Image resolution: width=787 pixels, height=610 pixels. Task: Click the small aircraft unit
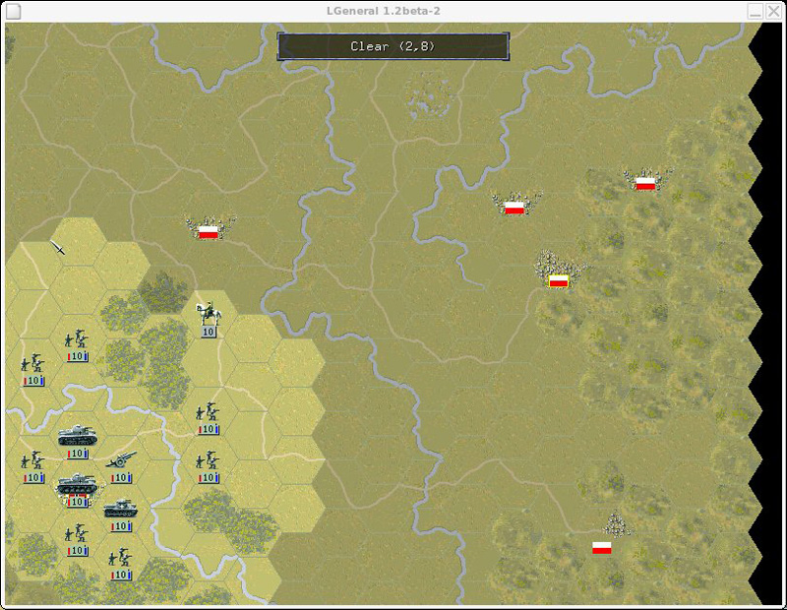tap(59, 249)
